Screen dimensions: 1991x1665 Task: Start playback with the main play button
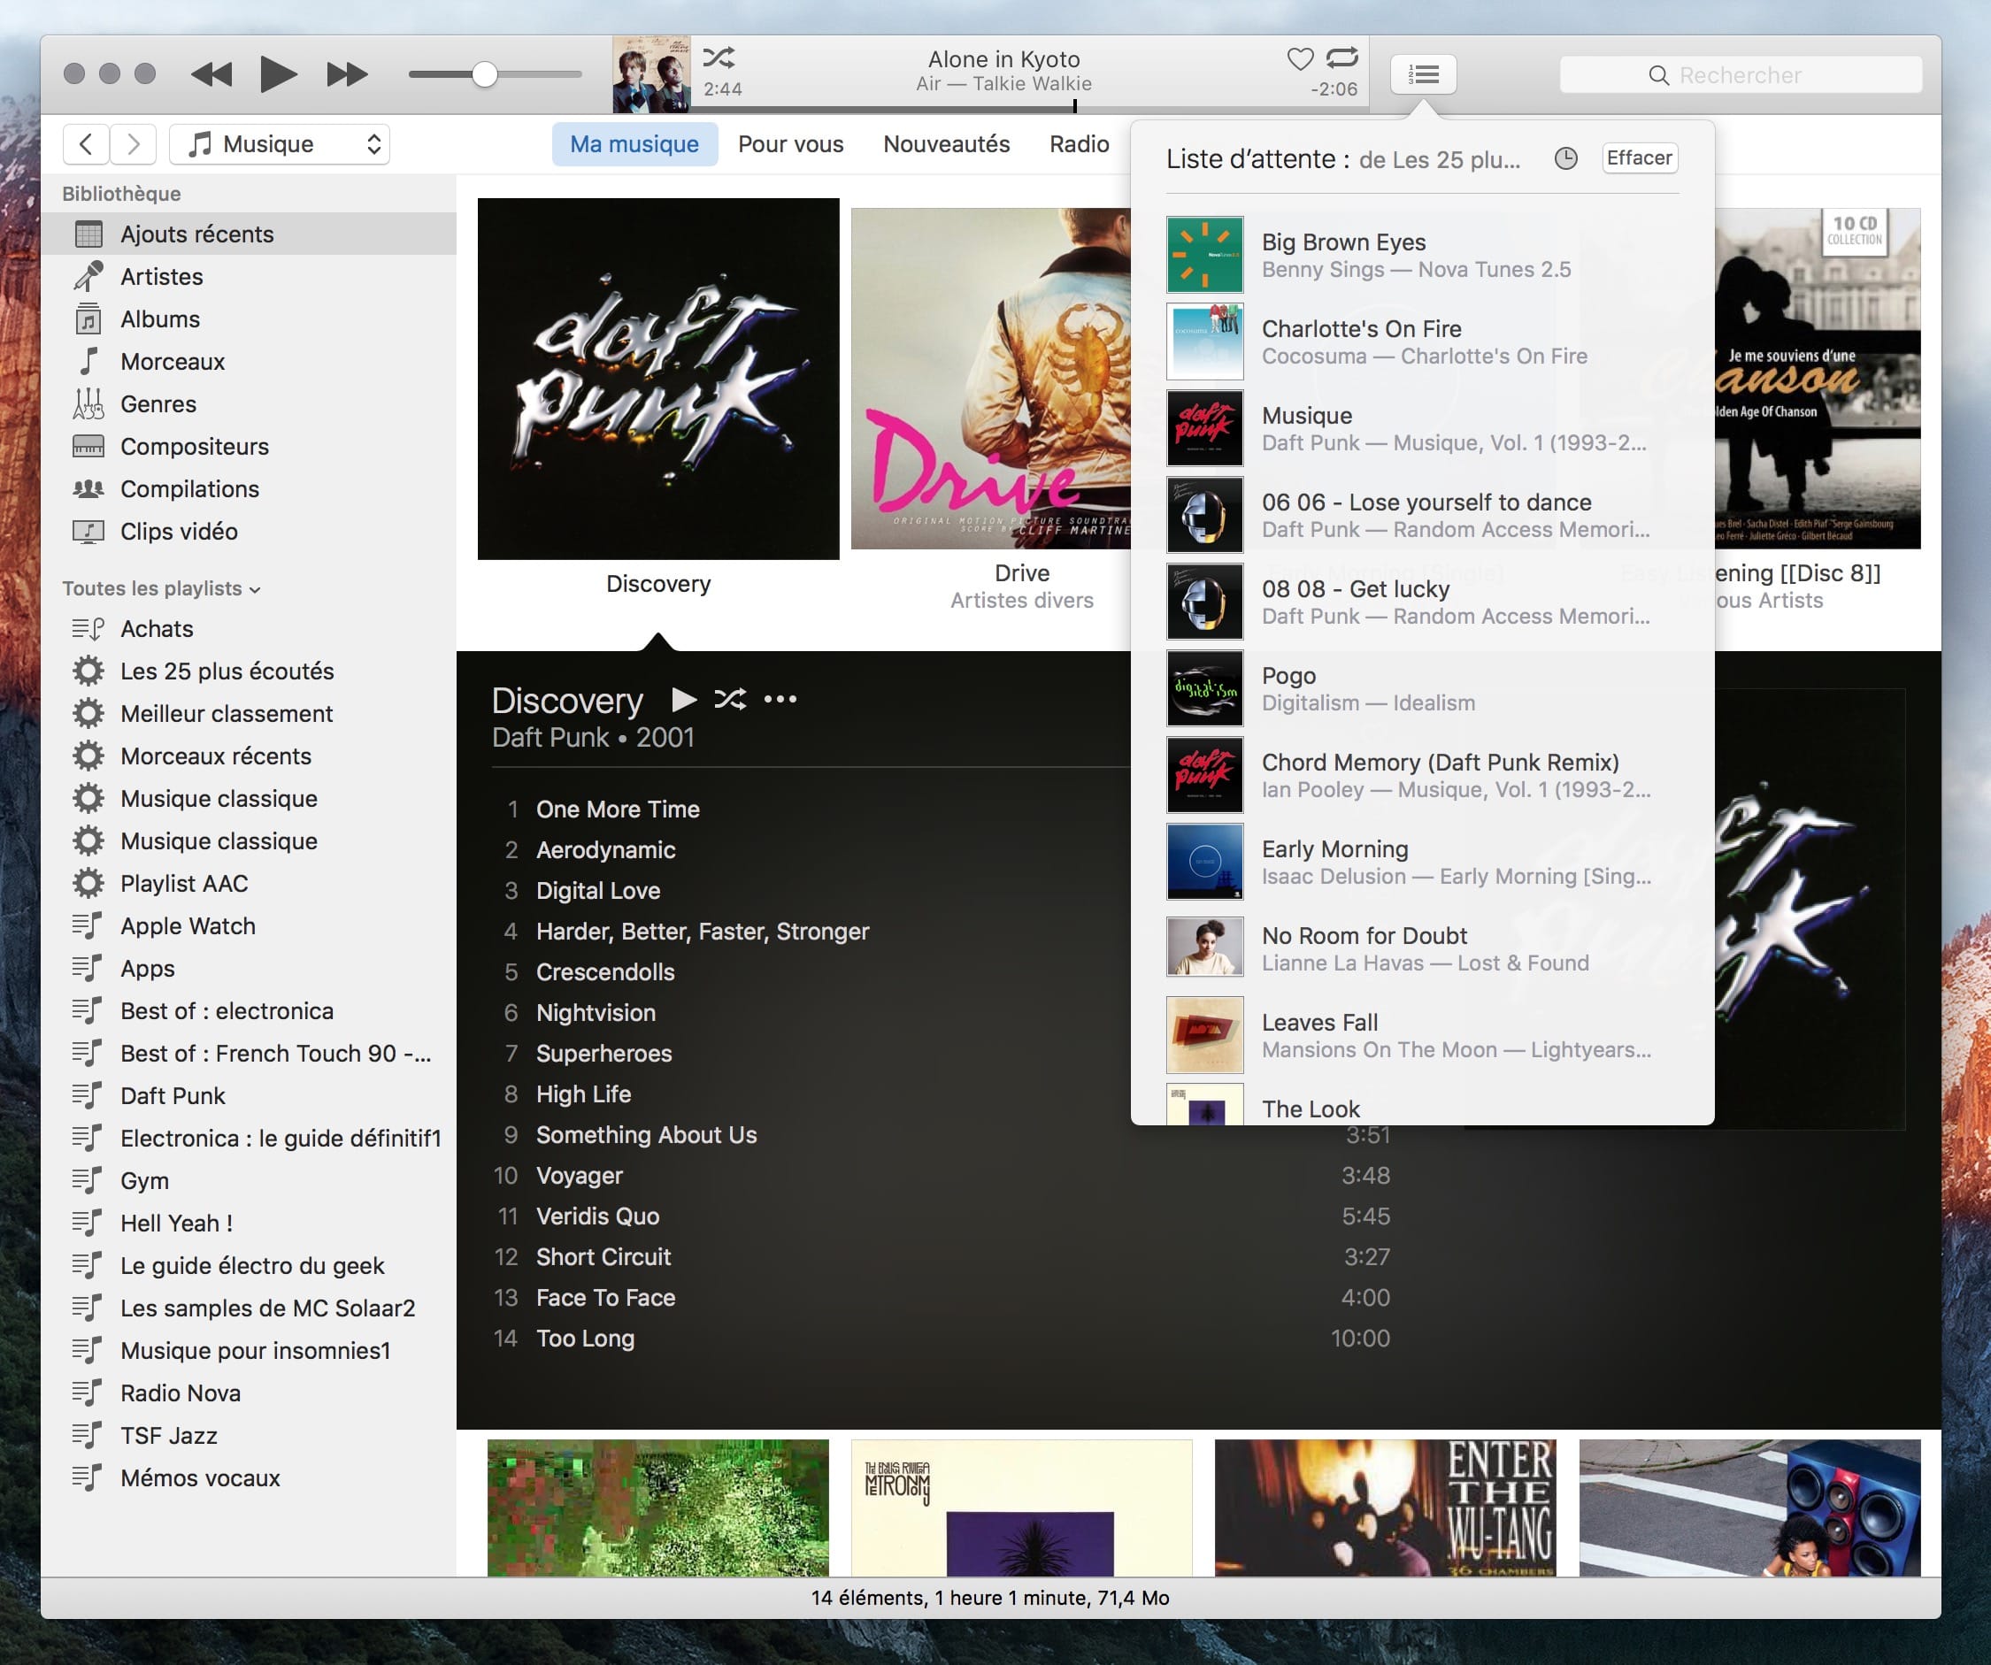pyautogui.click(x=278, y=74)
